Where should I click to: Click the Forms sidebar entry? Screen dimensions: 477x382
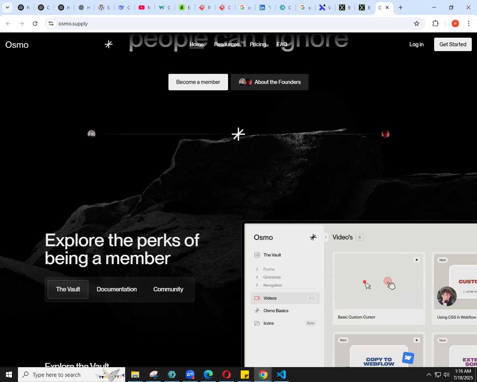[269, 269]
